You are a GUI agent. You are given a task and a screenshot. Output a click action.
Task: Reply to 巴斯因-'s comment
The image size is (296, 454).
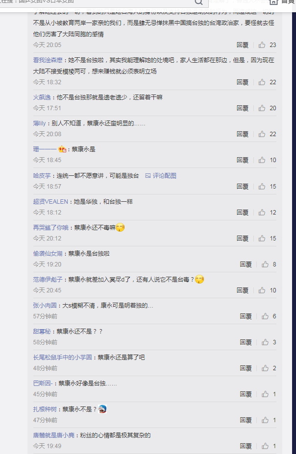tap(246, 394)
